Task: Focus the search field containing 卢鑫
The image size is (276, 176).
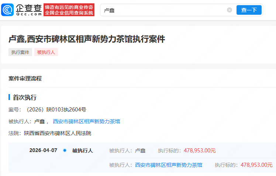Action: tap(162, 10)
